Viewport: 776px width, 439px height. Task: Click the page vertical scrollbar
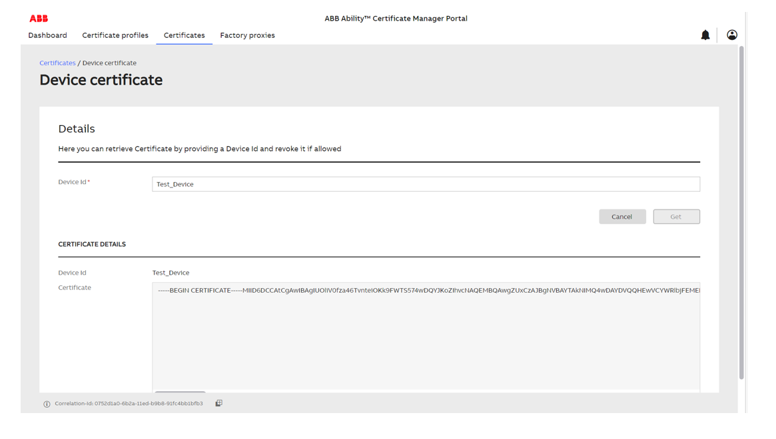[741, 213]
